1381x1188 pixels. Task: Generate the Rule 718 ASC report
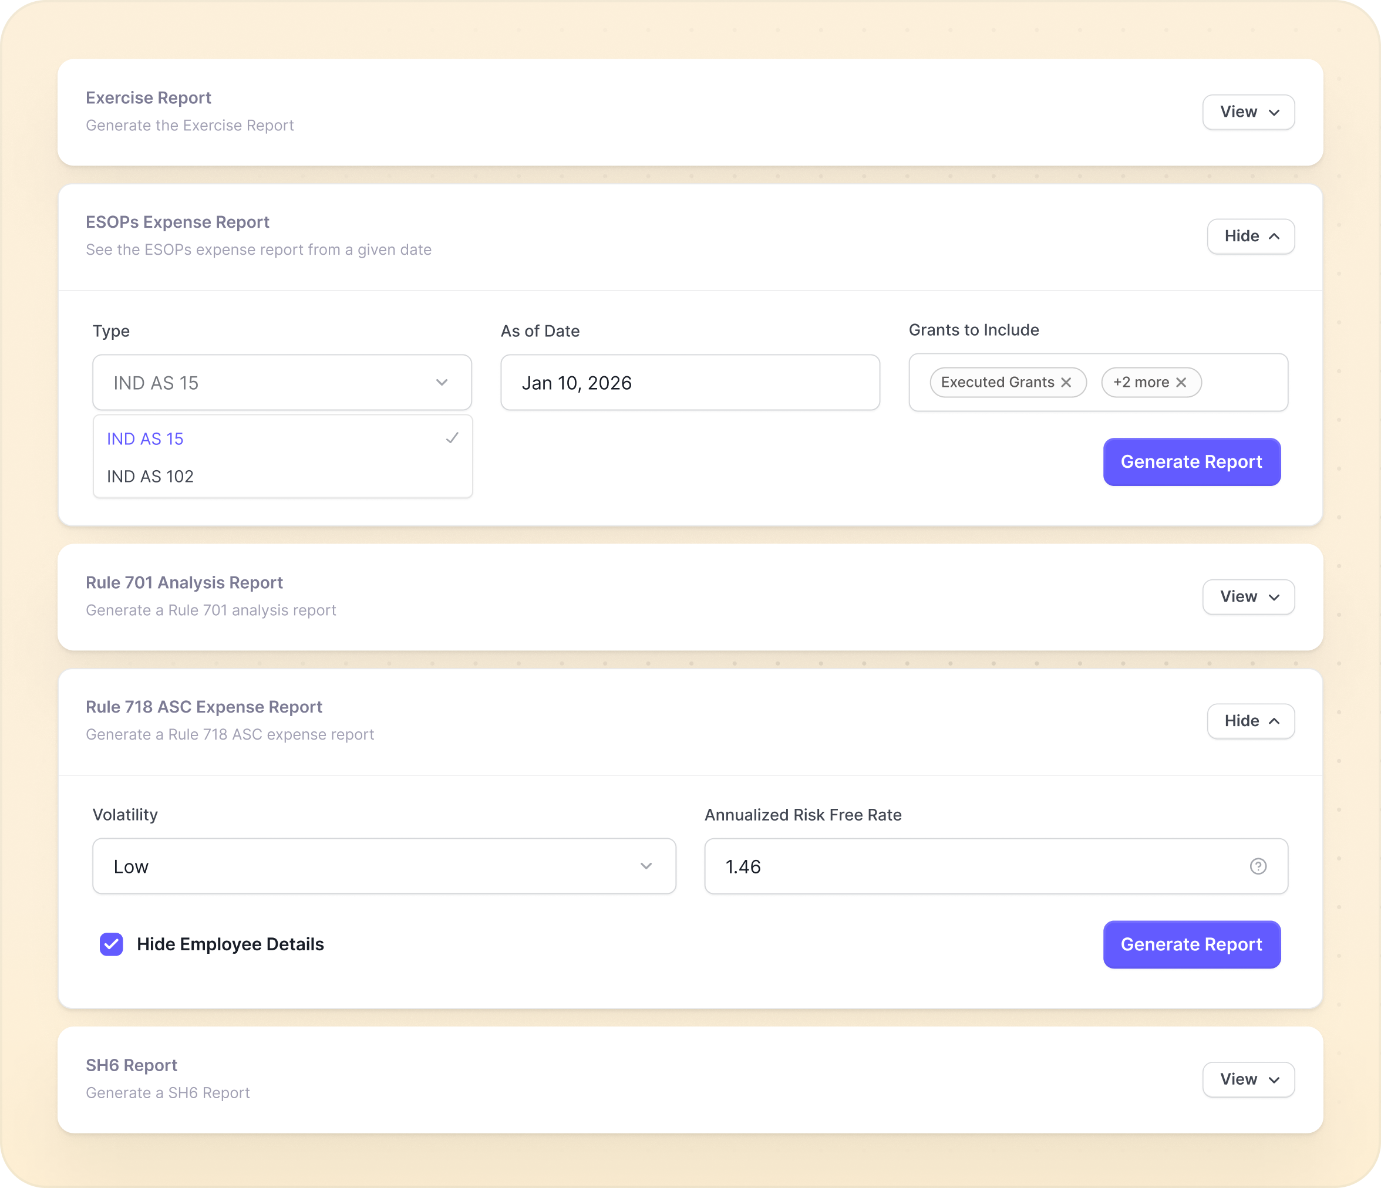click(x=1191, y=944)
